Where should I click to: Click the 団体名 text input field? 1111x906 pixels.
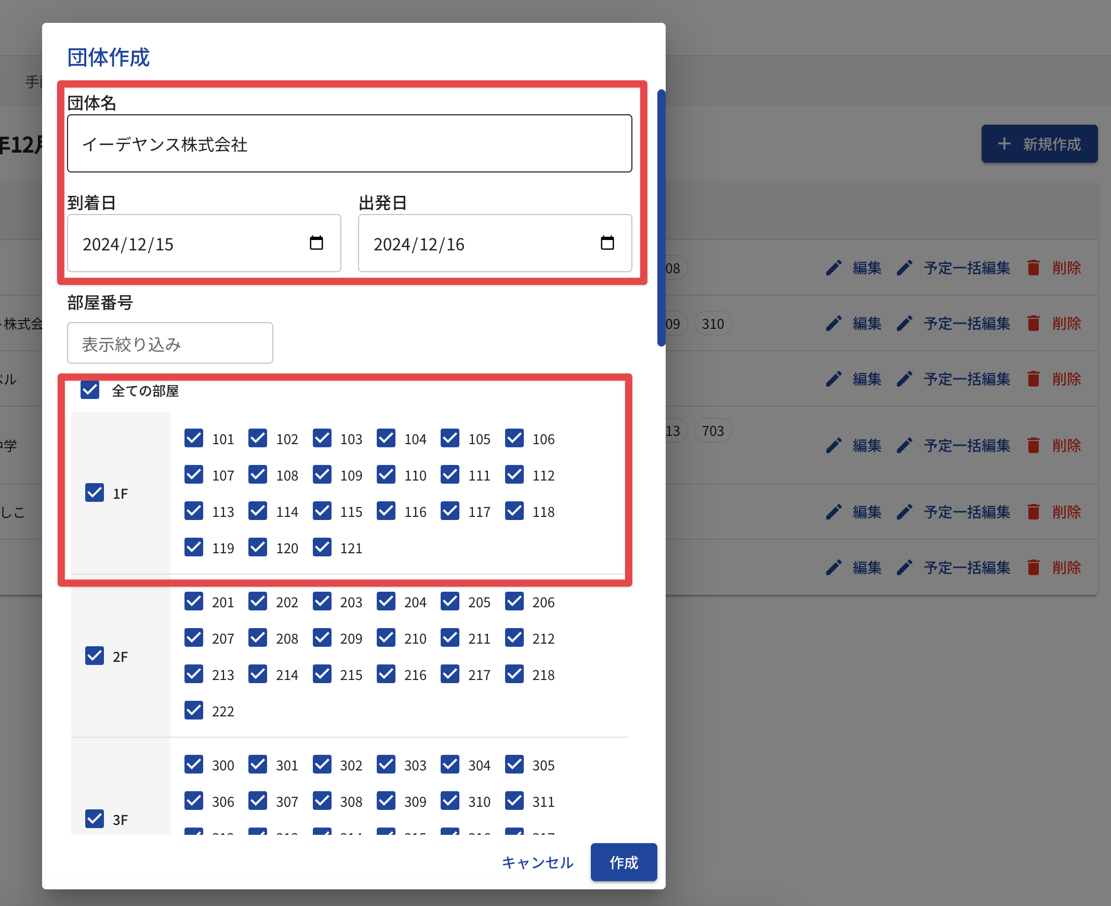pos(349,144)
